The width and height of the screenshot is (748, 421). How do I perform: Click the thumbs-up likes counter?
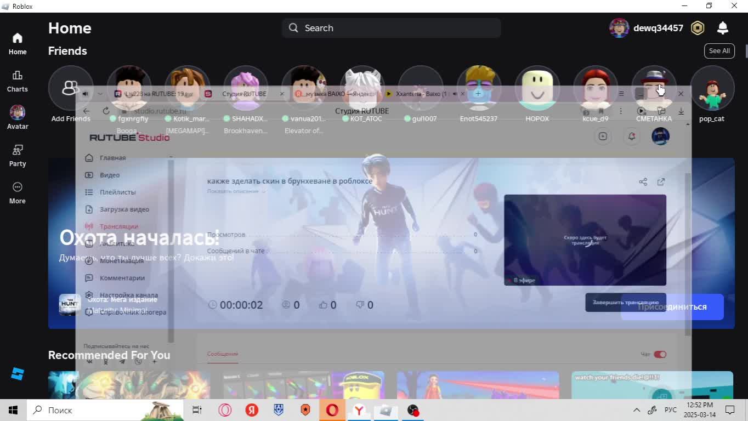(328, 305)
